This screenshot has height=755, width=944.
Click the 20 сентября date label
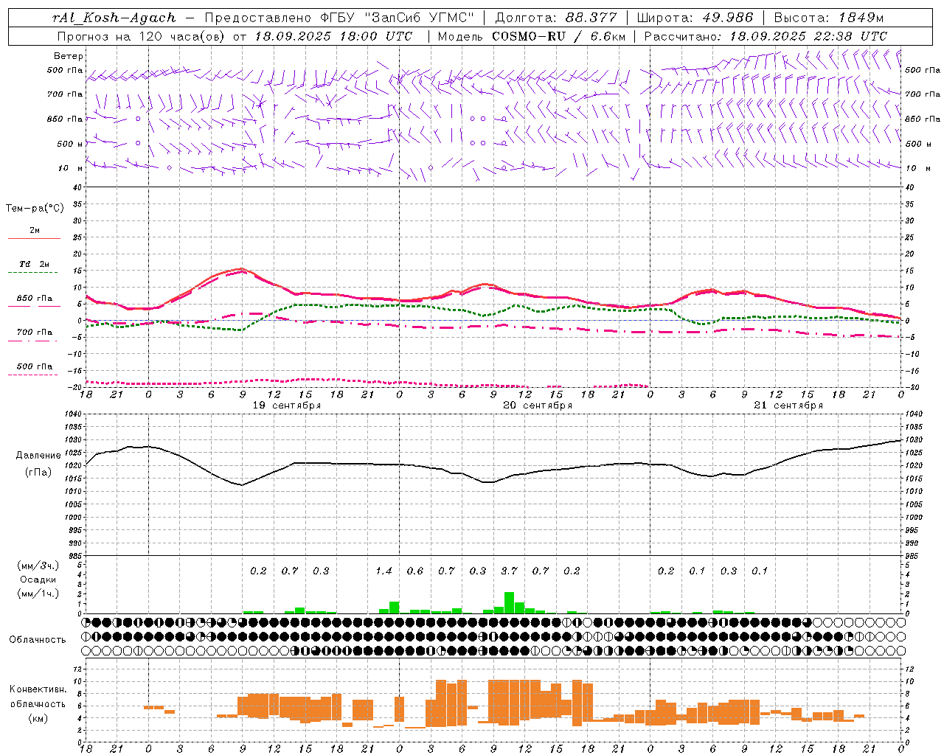tap(537, 406)
